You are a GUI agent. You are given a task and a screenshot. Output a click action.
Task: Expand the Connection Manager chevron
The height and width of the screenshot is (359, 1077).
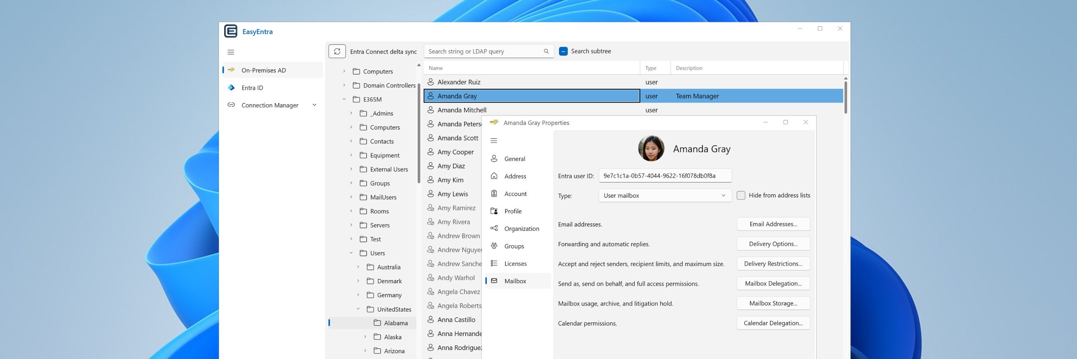pos(314,105)
